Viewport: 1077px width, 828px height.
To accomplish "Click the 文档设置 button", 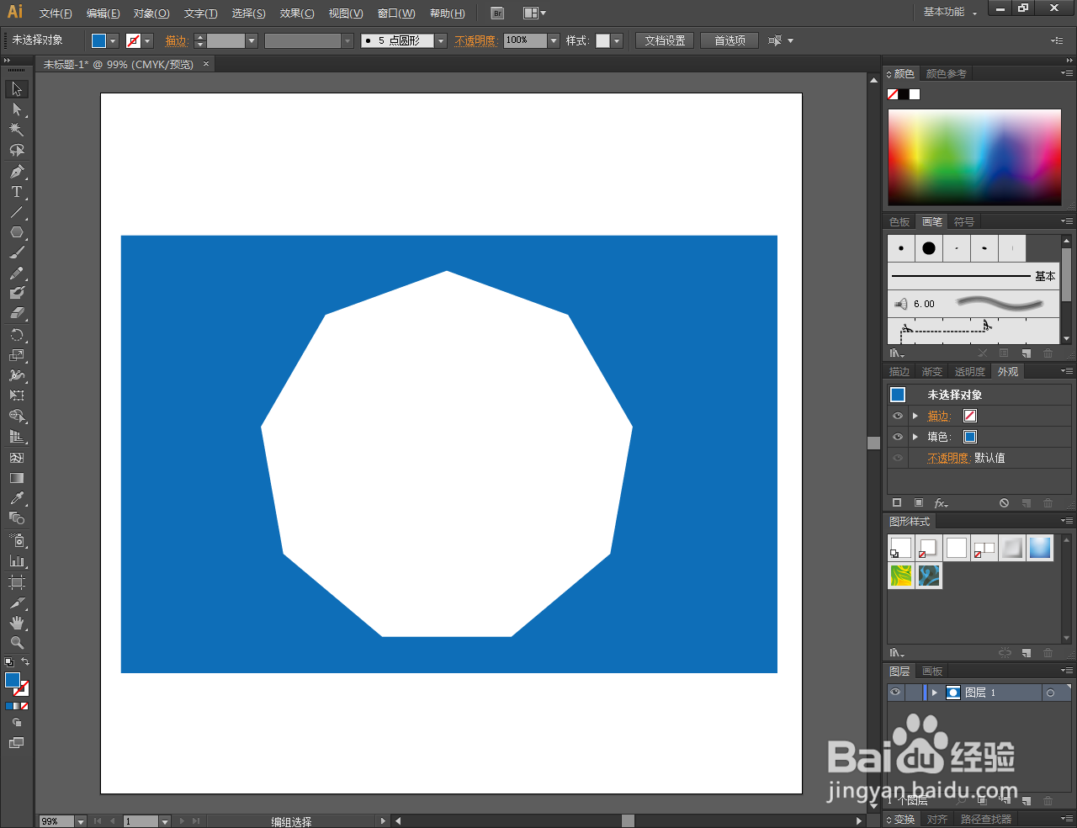I will pos(665,40).
